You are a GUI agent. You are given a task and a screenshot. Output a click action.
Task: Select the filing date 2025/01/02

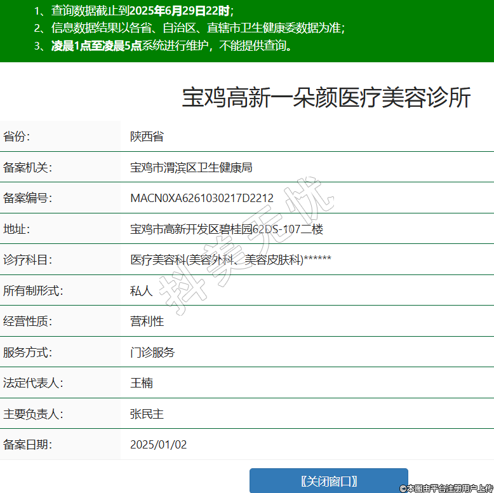(x=159, y=445)
